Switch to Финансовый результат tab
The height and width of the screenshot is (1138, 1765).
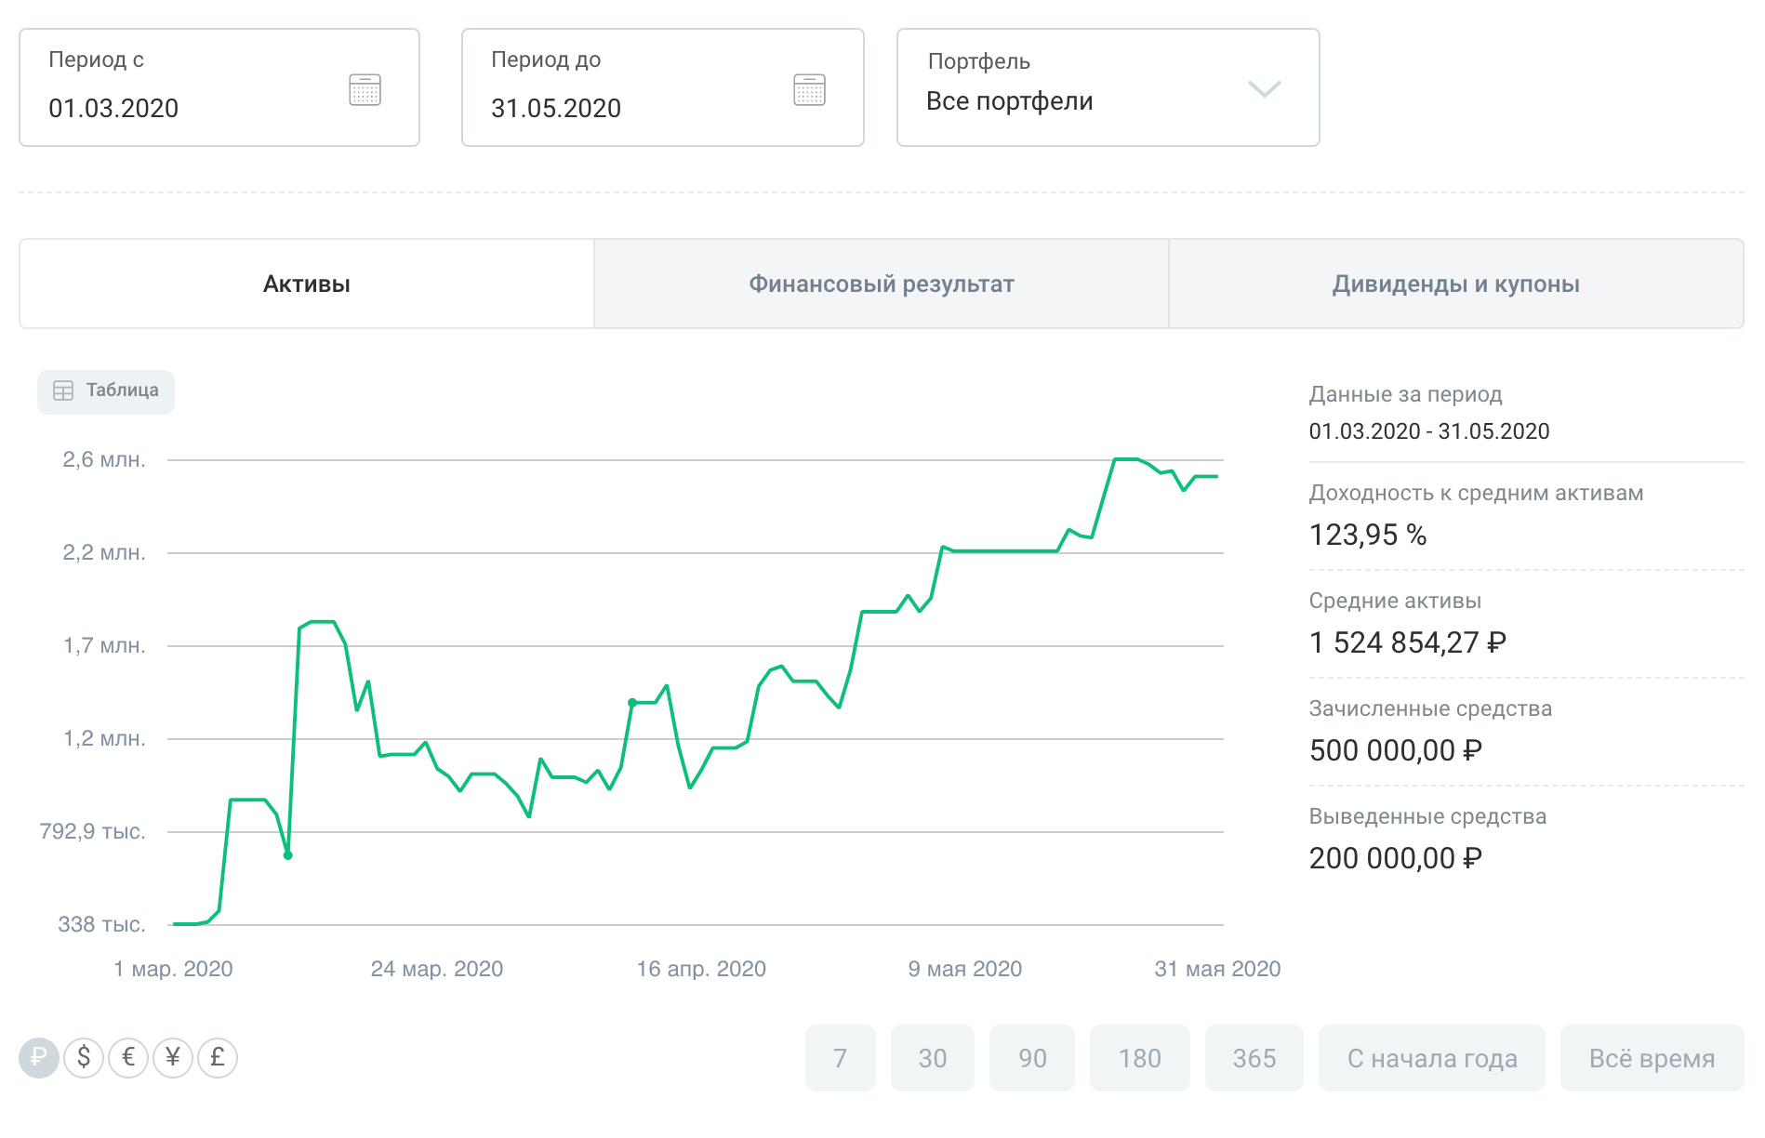881,284
